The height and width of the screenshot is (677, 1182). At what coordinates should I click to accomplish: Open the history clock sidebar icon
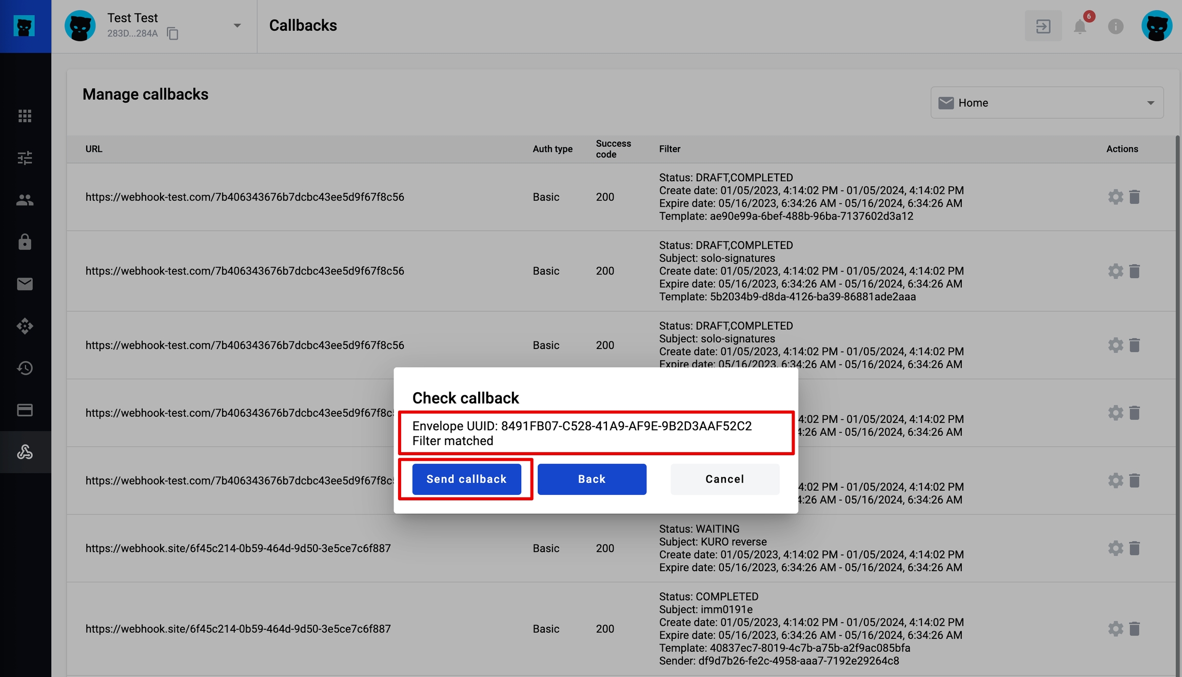pos(25,368)
